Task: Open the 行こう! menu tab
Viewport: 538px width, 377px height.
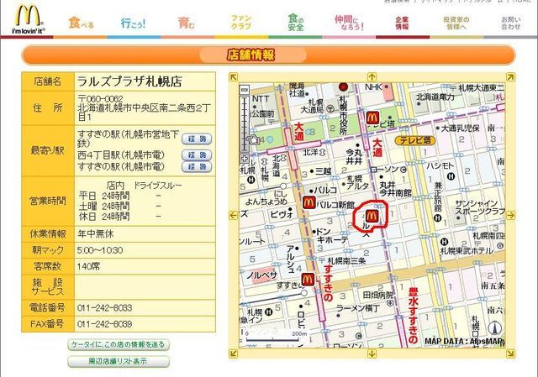Action: [132, 21]
